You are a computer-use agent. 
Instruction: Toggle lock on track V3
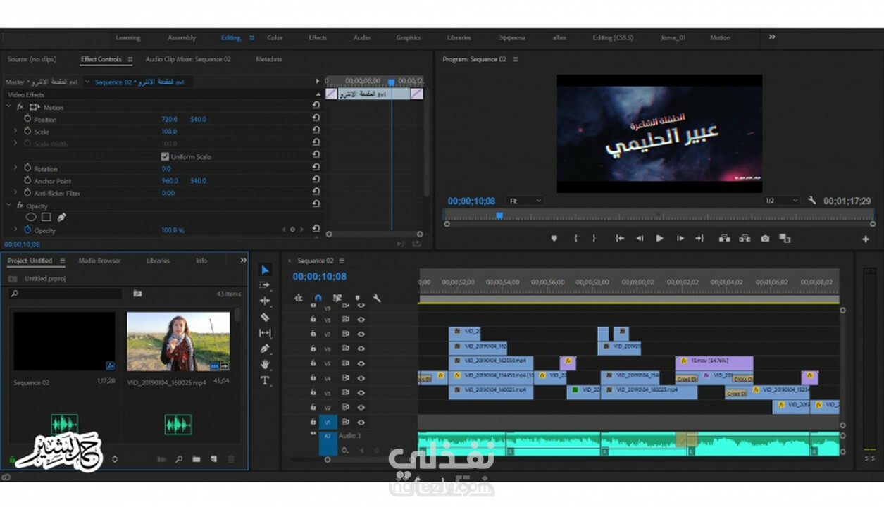[x=313, y=393]
